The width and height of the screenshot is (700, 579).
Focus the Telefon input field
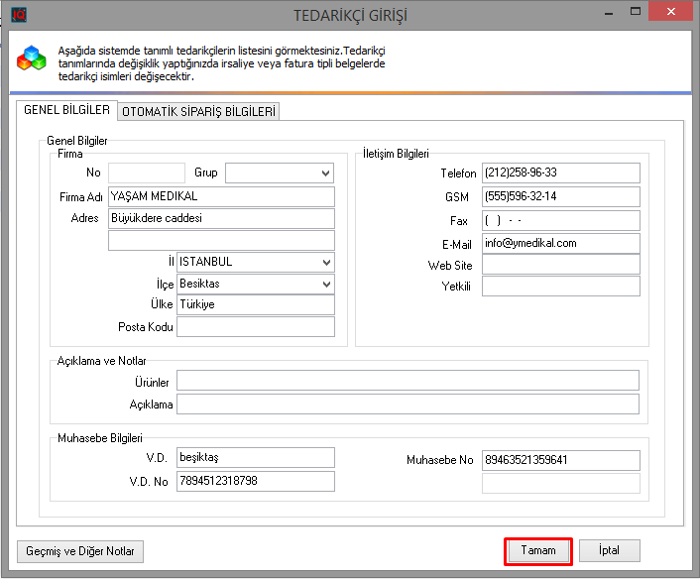coord(560,174)
